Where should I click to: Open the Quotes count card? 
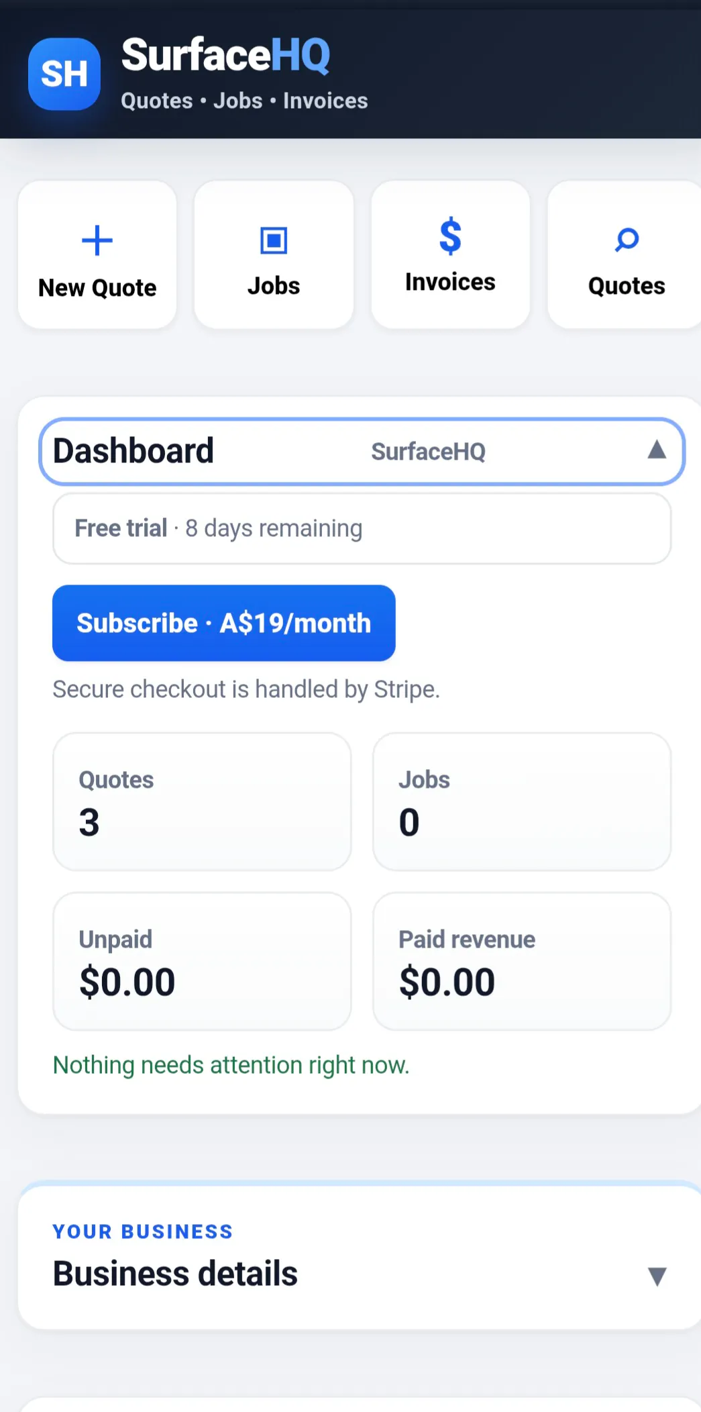[202, 801]
